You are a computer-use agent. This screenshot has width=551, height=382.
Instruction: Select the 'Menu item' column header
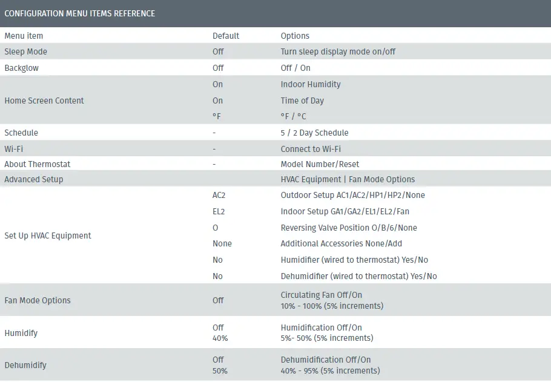(24, 36)
